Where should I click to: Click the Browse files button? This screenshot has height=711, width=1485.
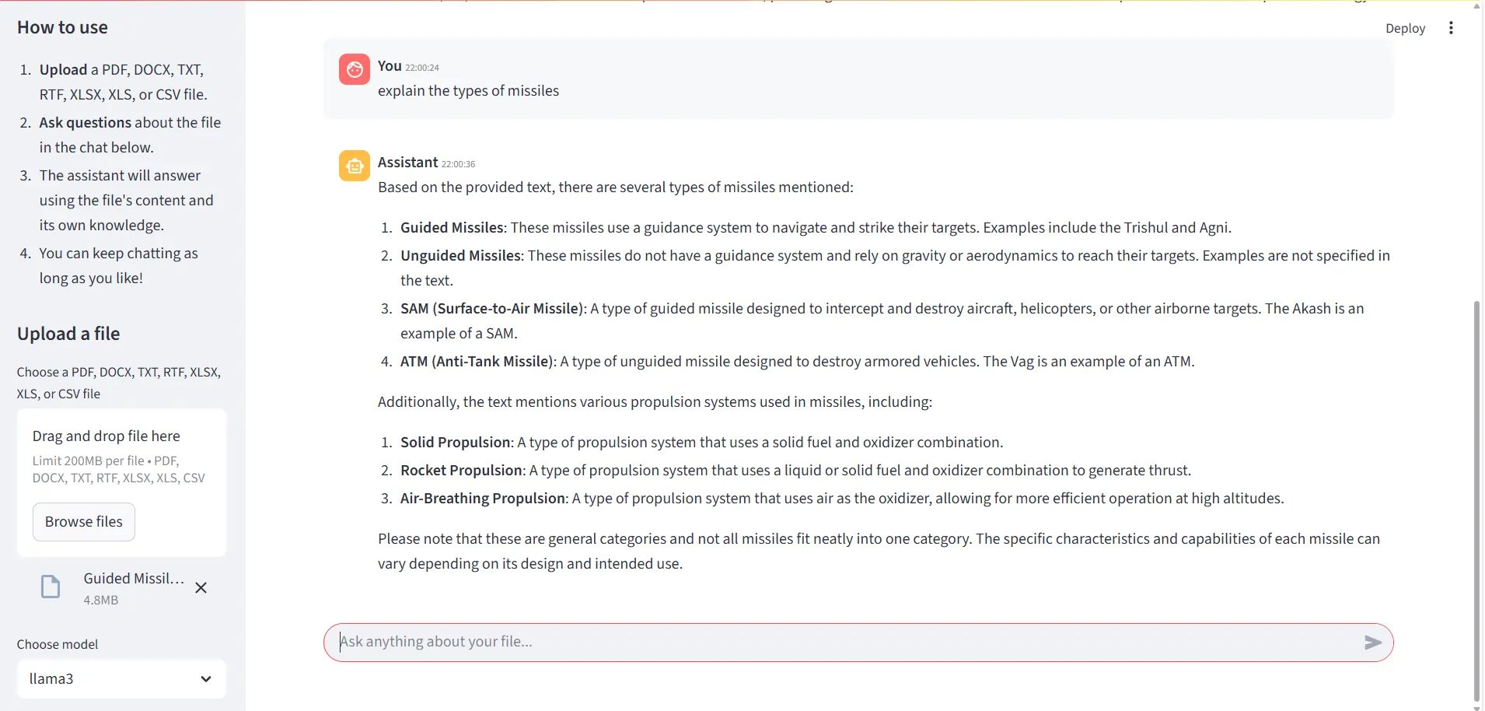(x=84, y=522)
